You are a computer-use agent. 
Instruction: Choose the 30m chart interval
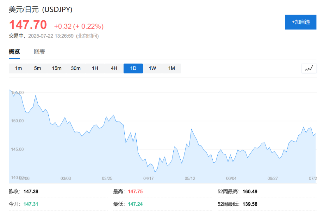76,68
